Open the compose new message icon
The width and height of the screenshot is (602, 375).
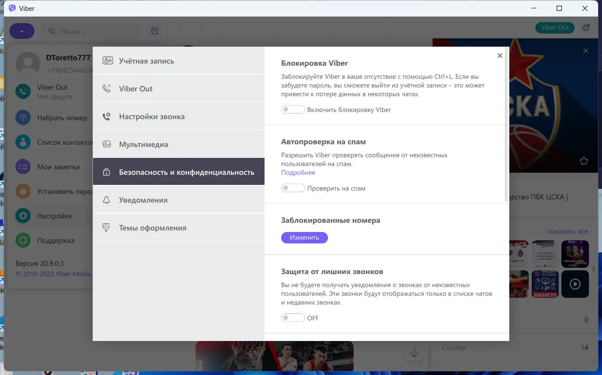point(154,31)
